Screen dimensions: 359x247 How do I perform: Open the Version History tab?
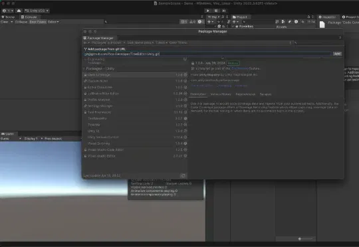click(x=221, y=94)
